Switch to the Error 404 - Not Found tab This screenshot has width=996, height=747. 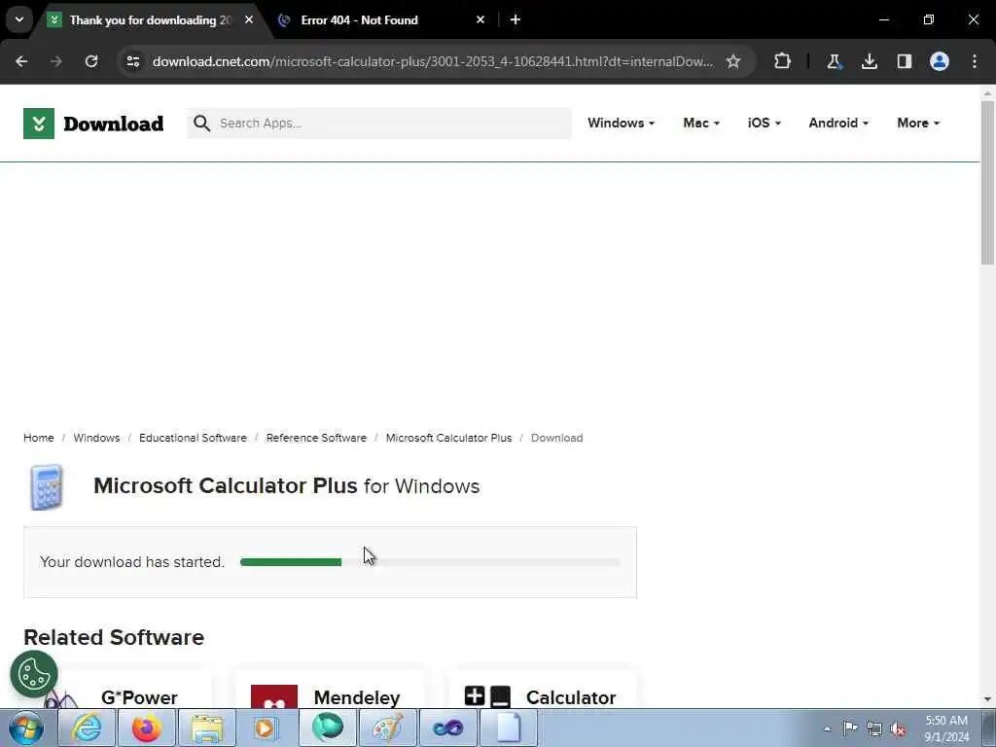tap(381, 20)
